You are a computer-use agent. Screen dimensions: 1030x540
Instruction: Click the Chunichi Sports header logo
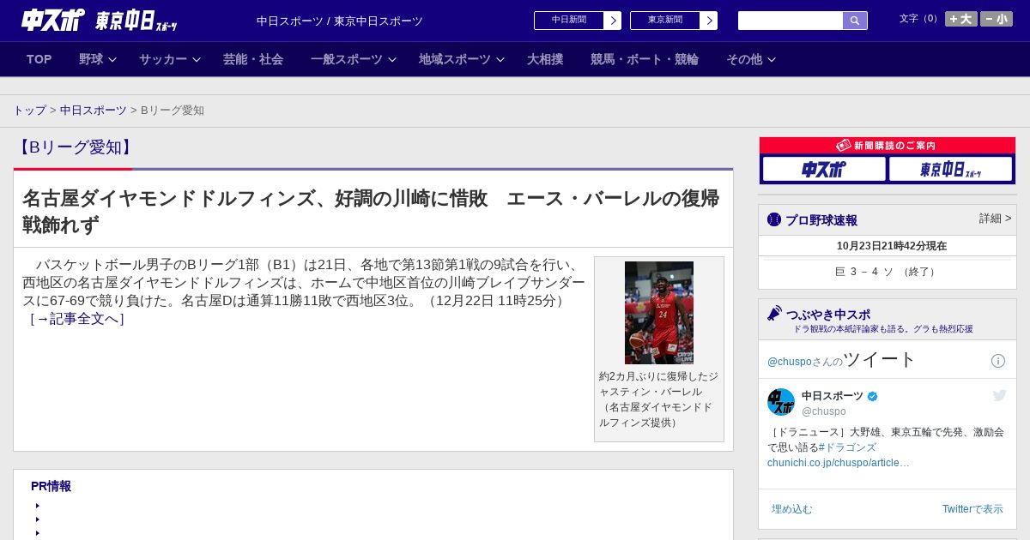[x=100, y=20]
